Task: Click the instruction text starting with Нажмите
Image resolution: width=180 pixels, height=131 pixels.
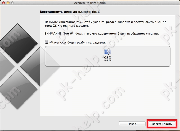Action: (x=105, y=24)
